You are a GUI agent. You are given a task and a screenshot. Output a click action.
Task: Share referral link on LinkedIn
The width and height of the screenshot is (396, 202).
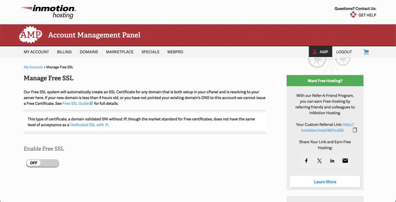(332, 161)
